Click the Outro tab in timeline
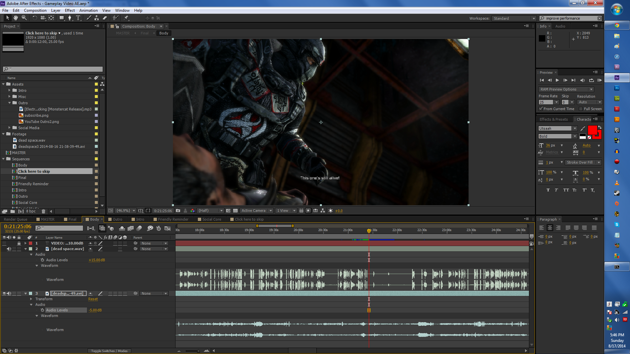The width and height of the screenshot is (630, 354). 117,219
